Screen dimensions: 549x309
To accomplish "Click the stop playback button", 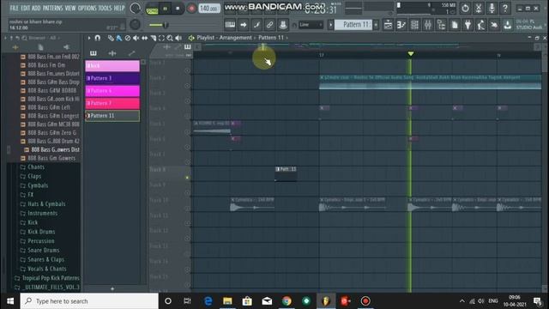I will [178, 9].
